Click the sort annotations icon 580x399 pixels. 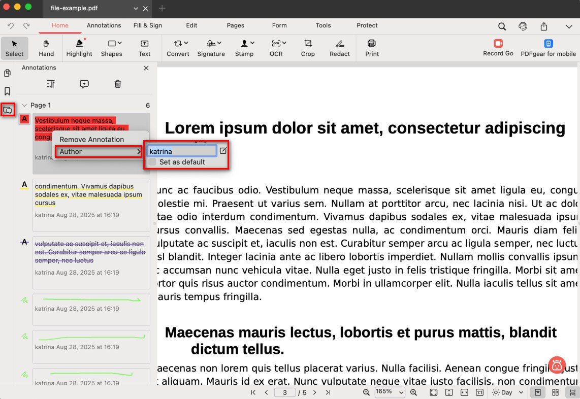click(x=50, y=84)
